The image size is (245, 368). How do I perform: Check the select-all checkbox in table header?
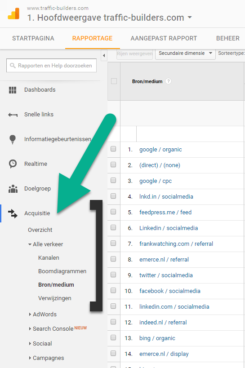114,81
